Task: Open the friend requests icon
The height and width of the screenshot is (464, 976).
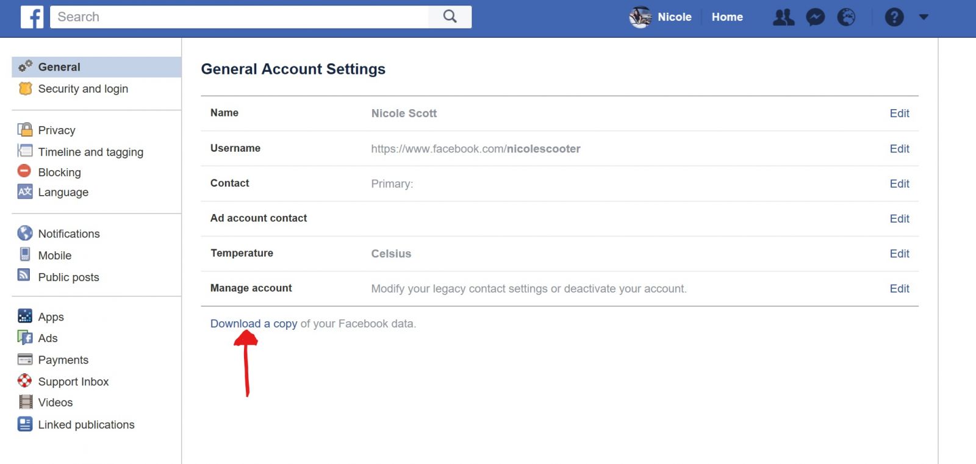Action: (x=784, y=17)
